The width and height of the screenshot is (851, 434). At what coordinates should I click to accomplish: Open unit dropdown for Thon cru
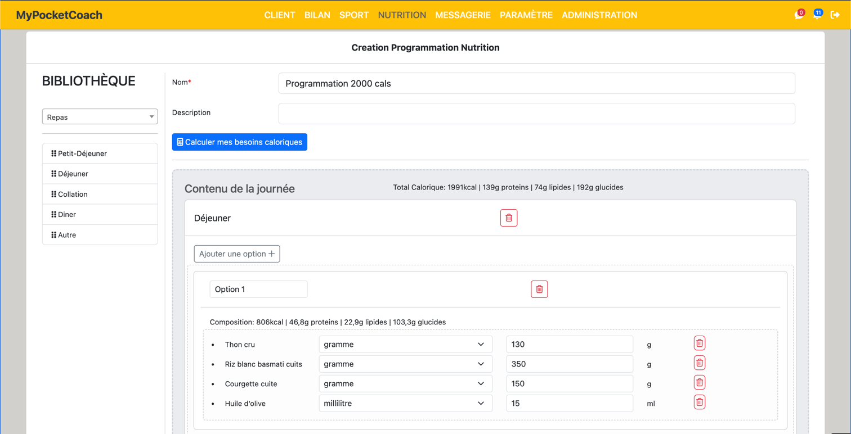click(405, 345)
